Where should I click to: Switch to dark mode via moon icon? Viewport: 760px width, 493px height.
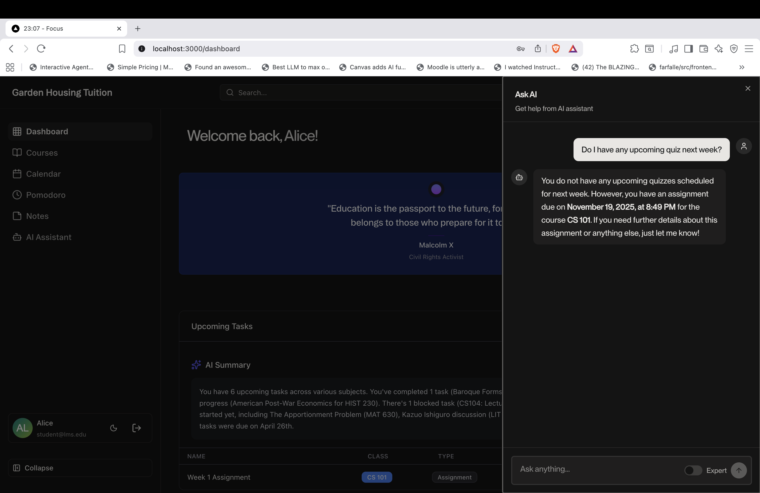pyautogui.click(x=114, y=428)
